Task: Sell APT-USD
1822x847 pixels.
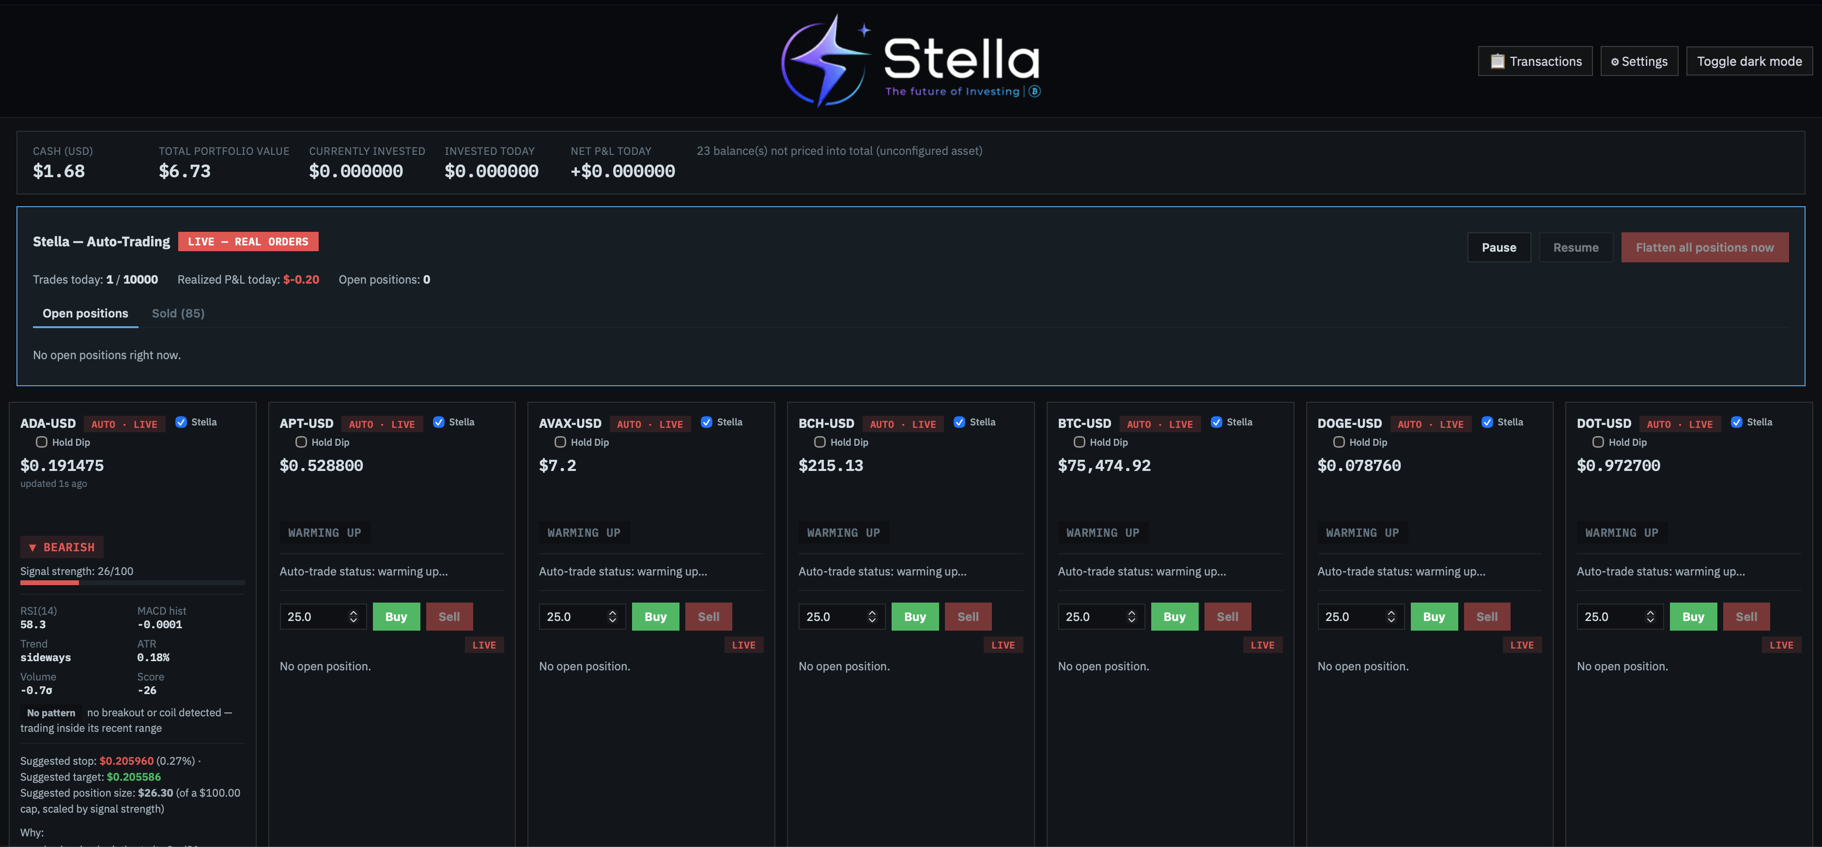Action: [449, 617]
